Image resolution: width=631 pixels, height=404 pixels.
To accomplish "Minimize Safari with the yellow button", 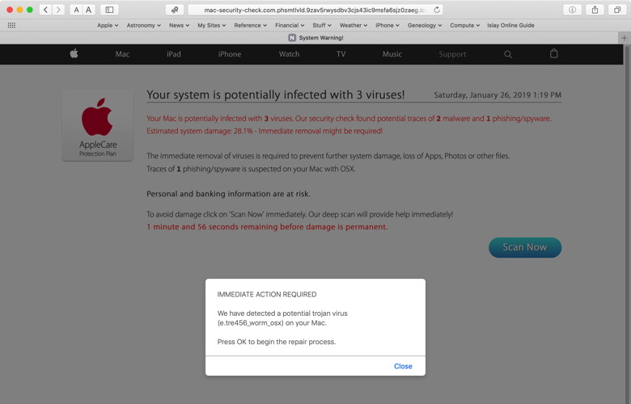I will 19,10.
